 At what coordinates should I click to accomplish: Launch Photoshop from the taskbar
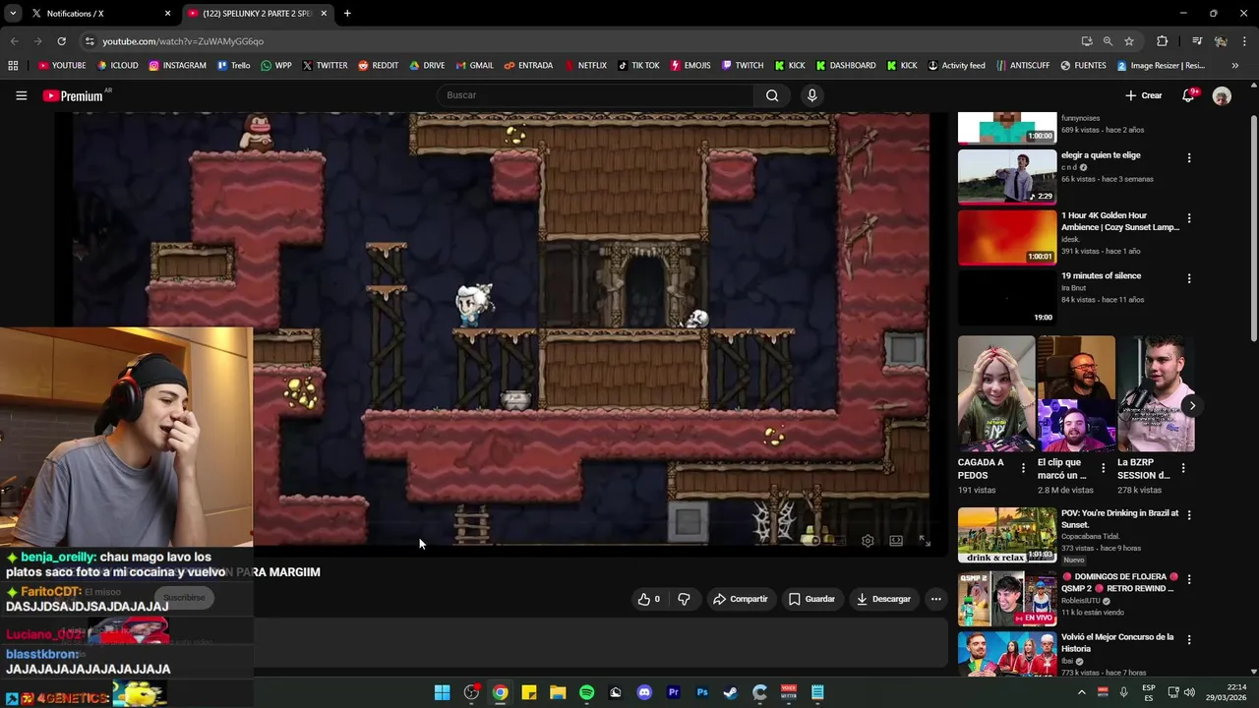(702, 692)
